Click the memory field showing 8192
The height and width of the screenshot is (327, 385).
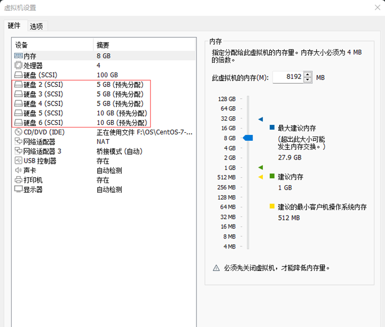click(288, 77)
